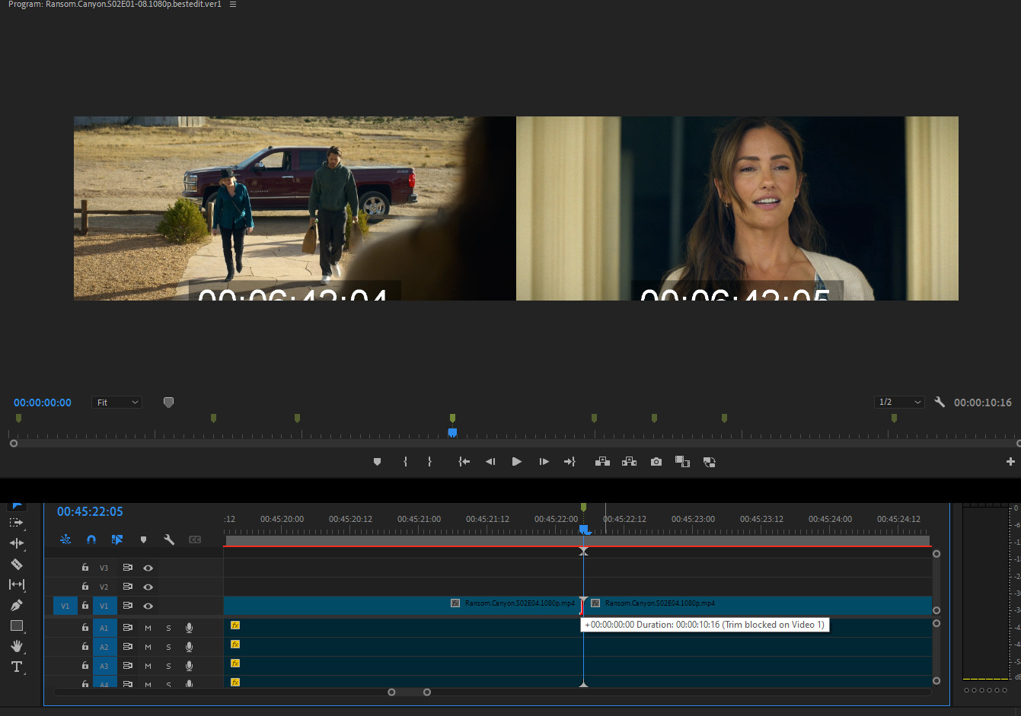Click the Captions track options CC icon
This screenshot has height=716, width=1021.
click(x=195, y=539)
